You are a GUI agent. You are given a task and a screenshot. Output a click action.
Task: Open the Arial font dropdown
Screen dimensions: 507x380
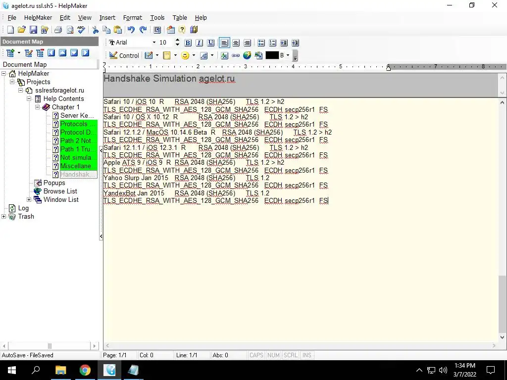(154, 43)
